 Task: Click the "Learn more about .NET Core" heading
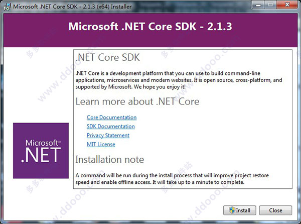coord(137,101)
